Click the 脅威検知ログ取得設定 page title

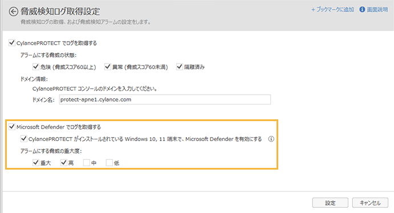[x=60, y=11]
